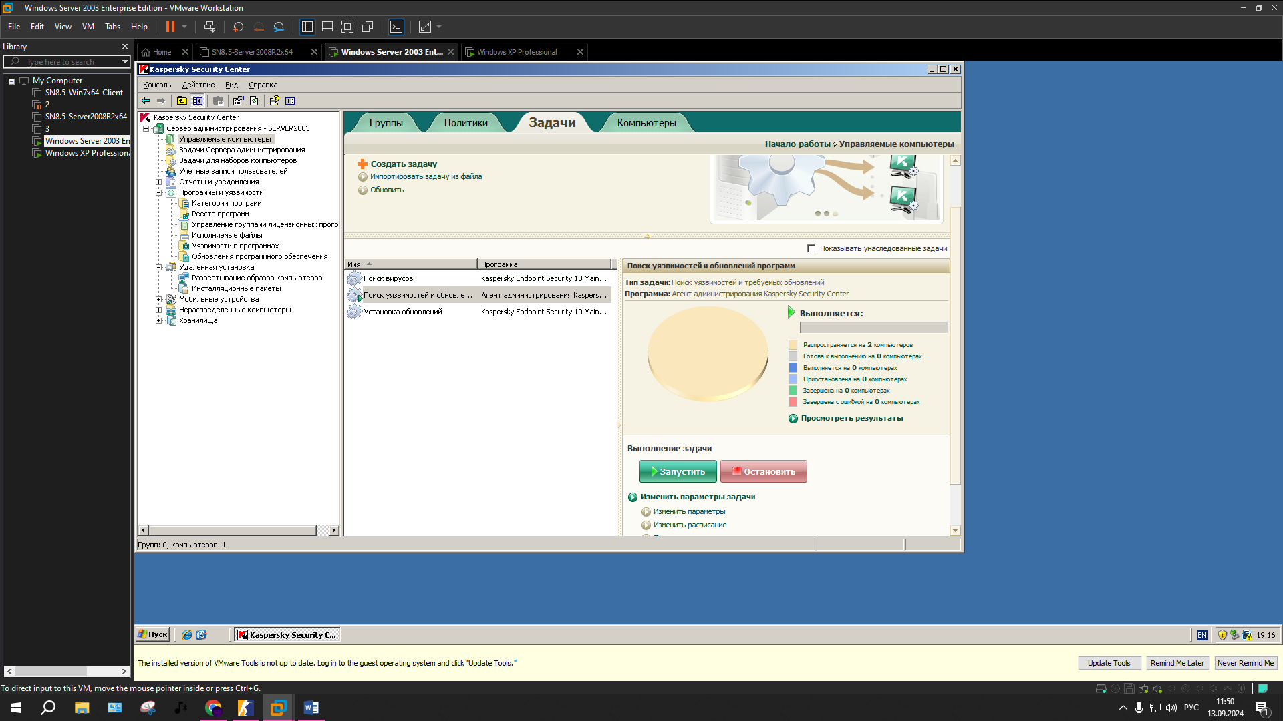Expand Отчеты и уведомления tree node
The width and height of the screenshot is (1283, 721).
coord(159,182)
